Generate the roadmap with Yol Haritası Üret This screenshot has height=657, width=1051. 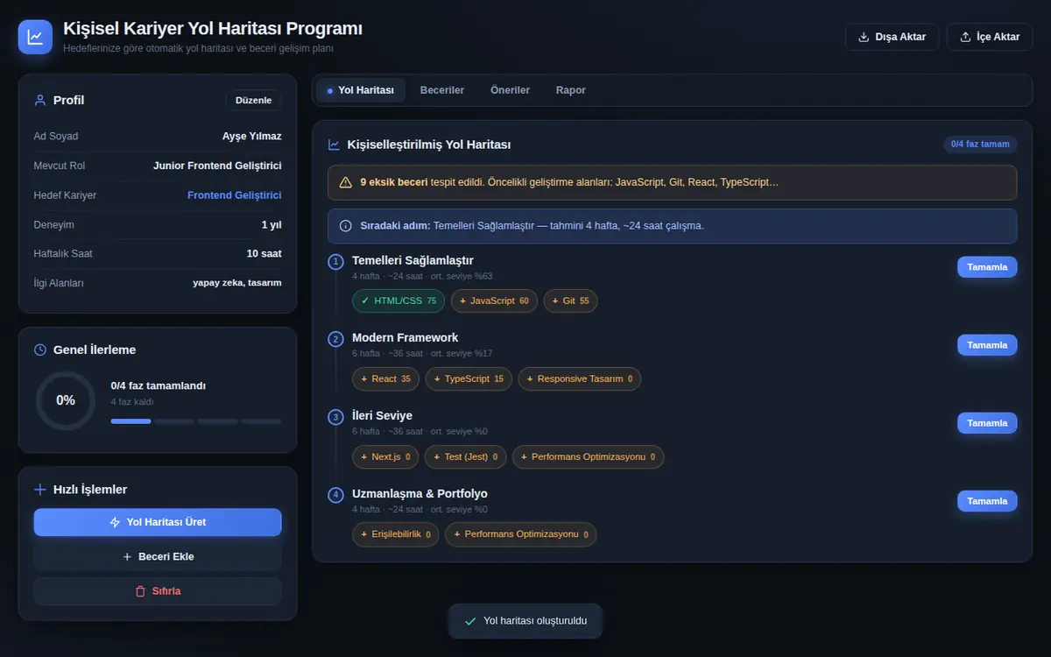click(x=158, y=522)
